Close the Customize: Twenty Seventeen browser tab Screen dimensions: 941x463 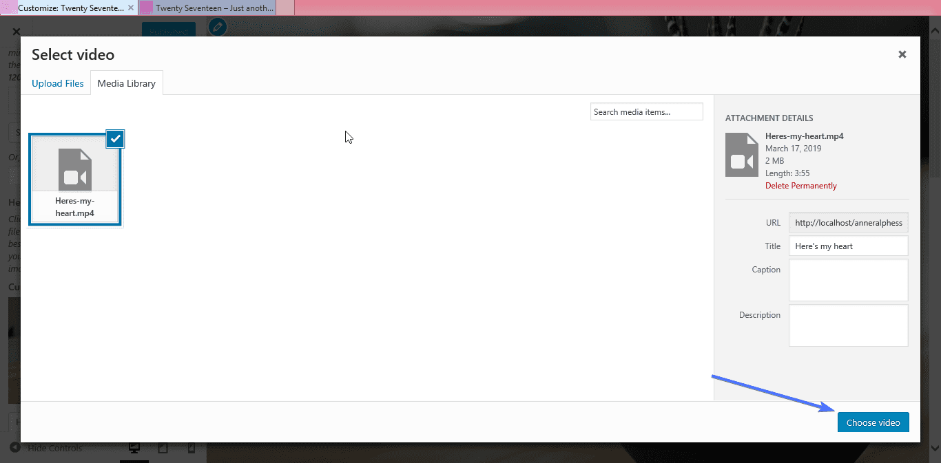131,8
